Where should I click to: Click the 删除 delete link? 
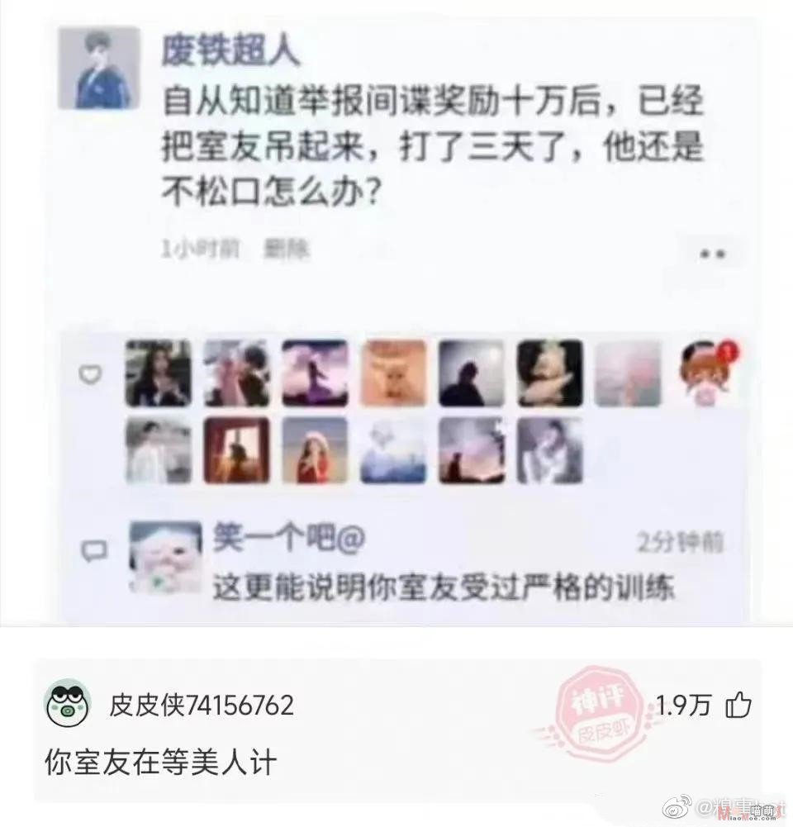tap(287, 250)
